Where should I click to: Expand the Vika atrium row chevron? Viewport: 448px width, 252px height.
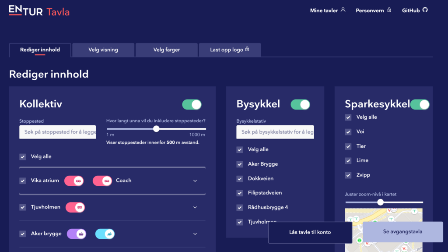point(195,181)
